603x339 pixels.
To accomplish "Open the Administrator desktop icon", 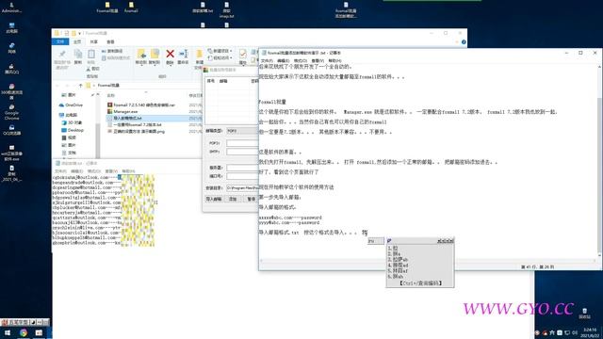I will [11, 8].
